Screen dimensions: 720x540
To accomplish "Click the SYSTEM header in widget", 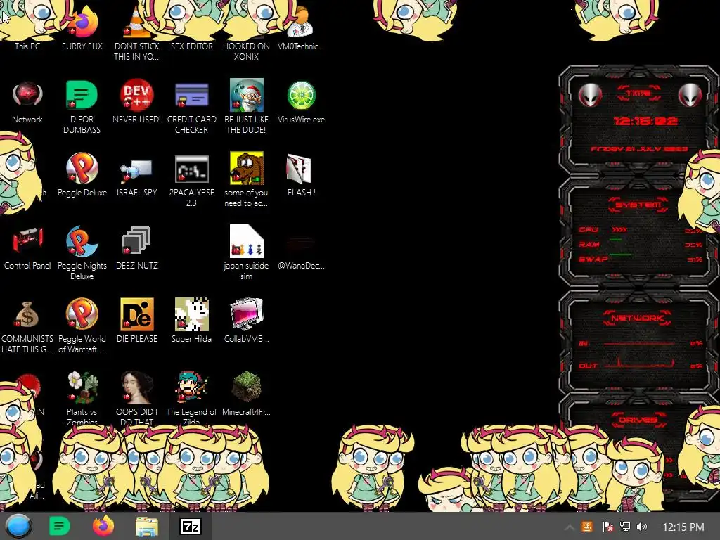I will pyautogui.click(x=638, y=205).
